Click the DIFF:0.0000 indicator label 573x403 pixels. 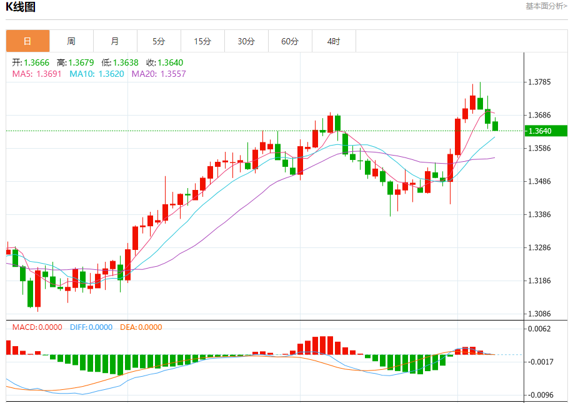click(91, 327)
